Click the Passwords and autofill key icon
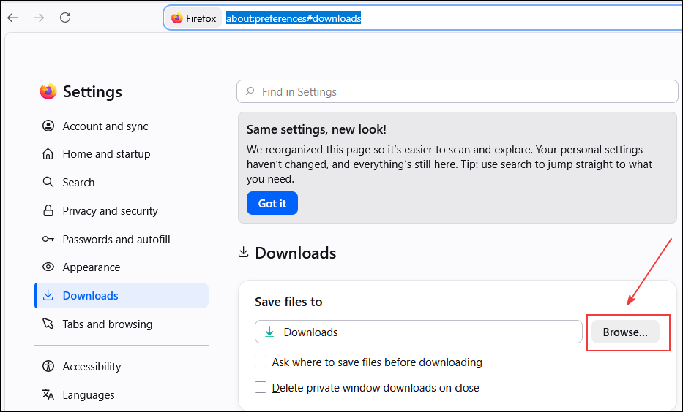 [x=48, y=239]
